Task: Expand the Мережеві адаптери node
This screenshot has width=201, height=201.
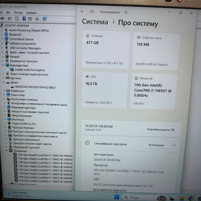Action: click(5, 107)
